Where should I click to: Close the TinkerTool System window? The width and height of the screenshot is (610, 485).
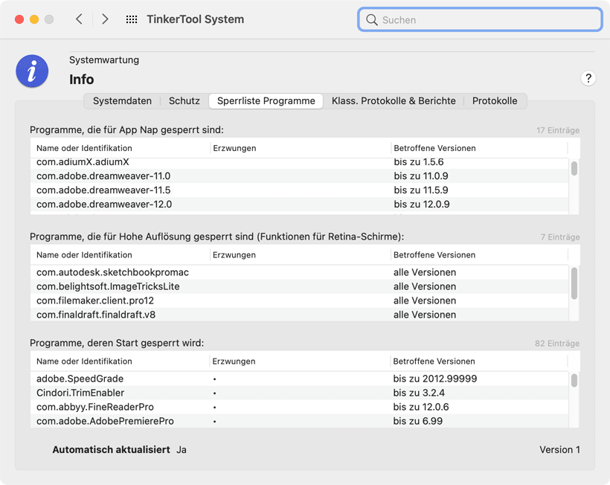coord(19,19)
